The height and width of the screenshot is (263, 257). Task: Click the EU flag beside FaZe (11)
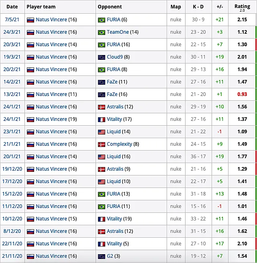pyautogui.click(x=102, y=82)
